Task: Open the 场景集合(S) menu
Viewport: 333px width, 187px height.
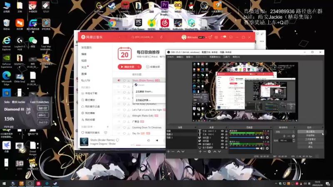Action: (215, 57)
